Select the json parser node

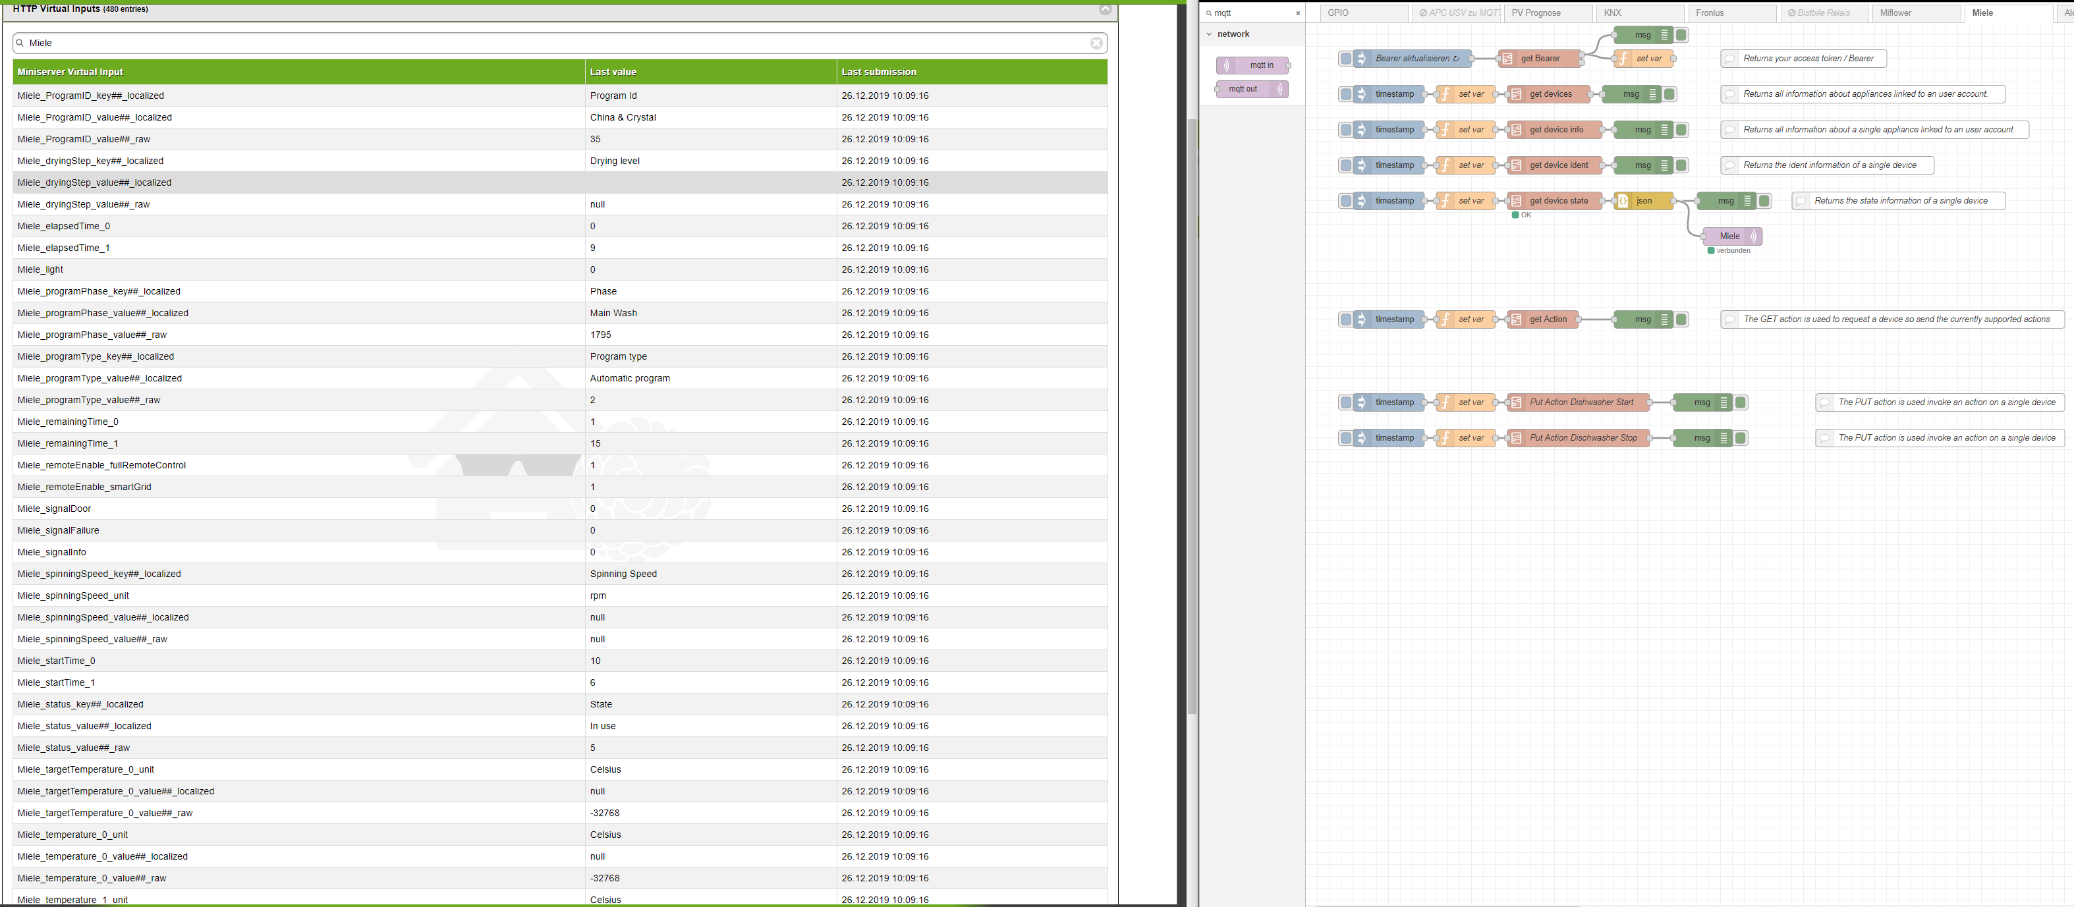click(1643, 201)
